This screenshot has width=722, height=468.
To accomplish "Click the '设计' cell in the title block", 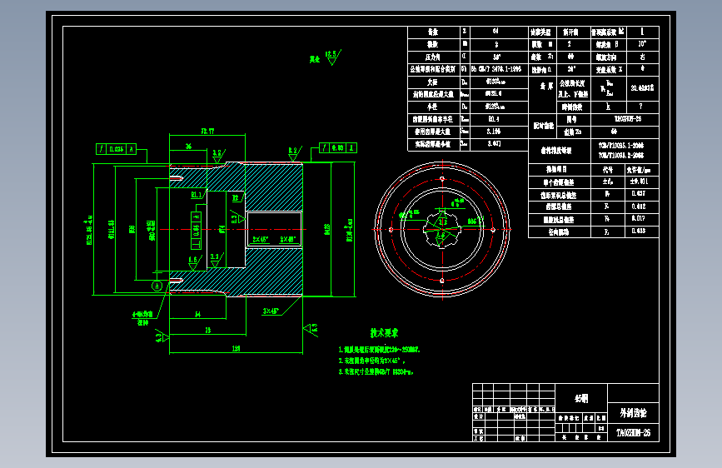I will pos(478,416).
